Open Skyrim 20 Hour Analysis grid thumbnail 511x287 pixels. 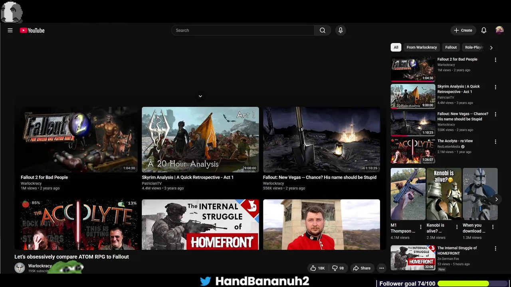click(x=200, y=140)
